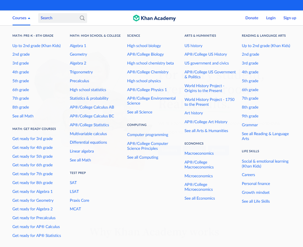Open Praxis Core

[x=79, y=201]
